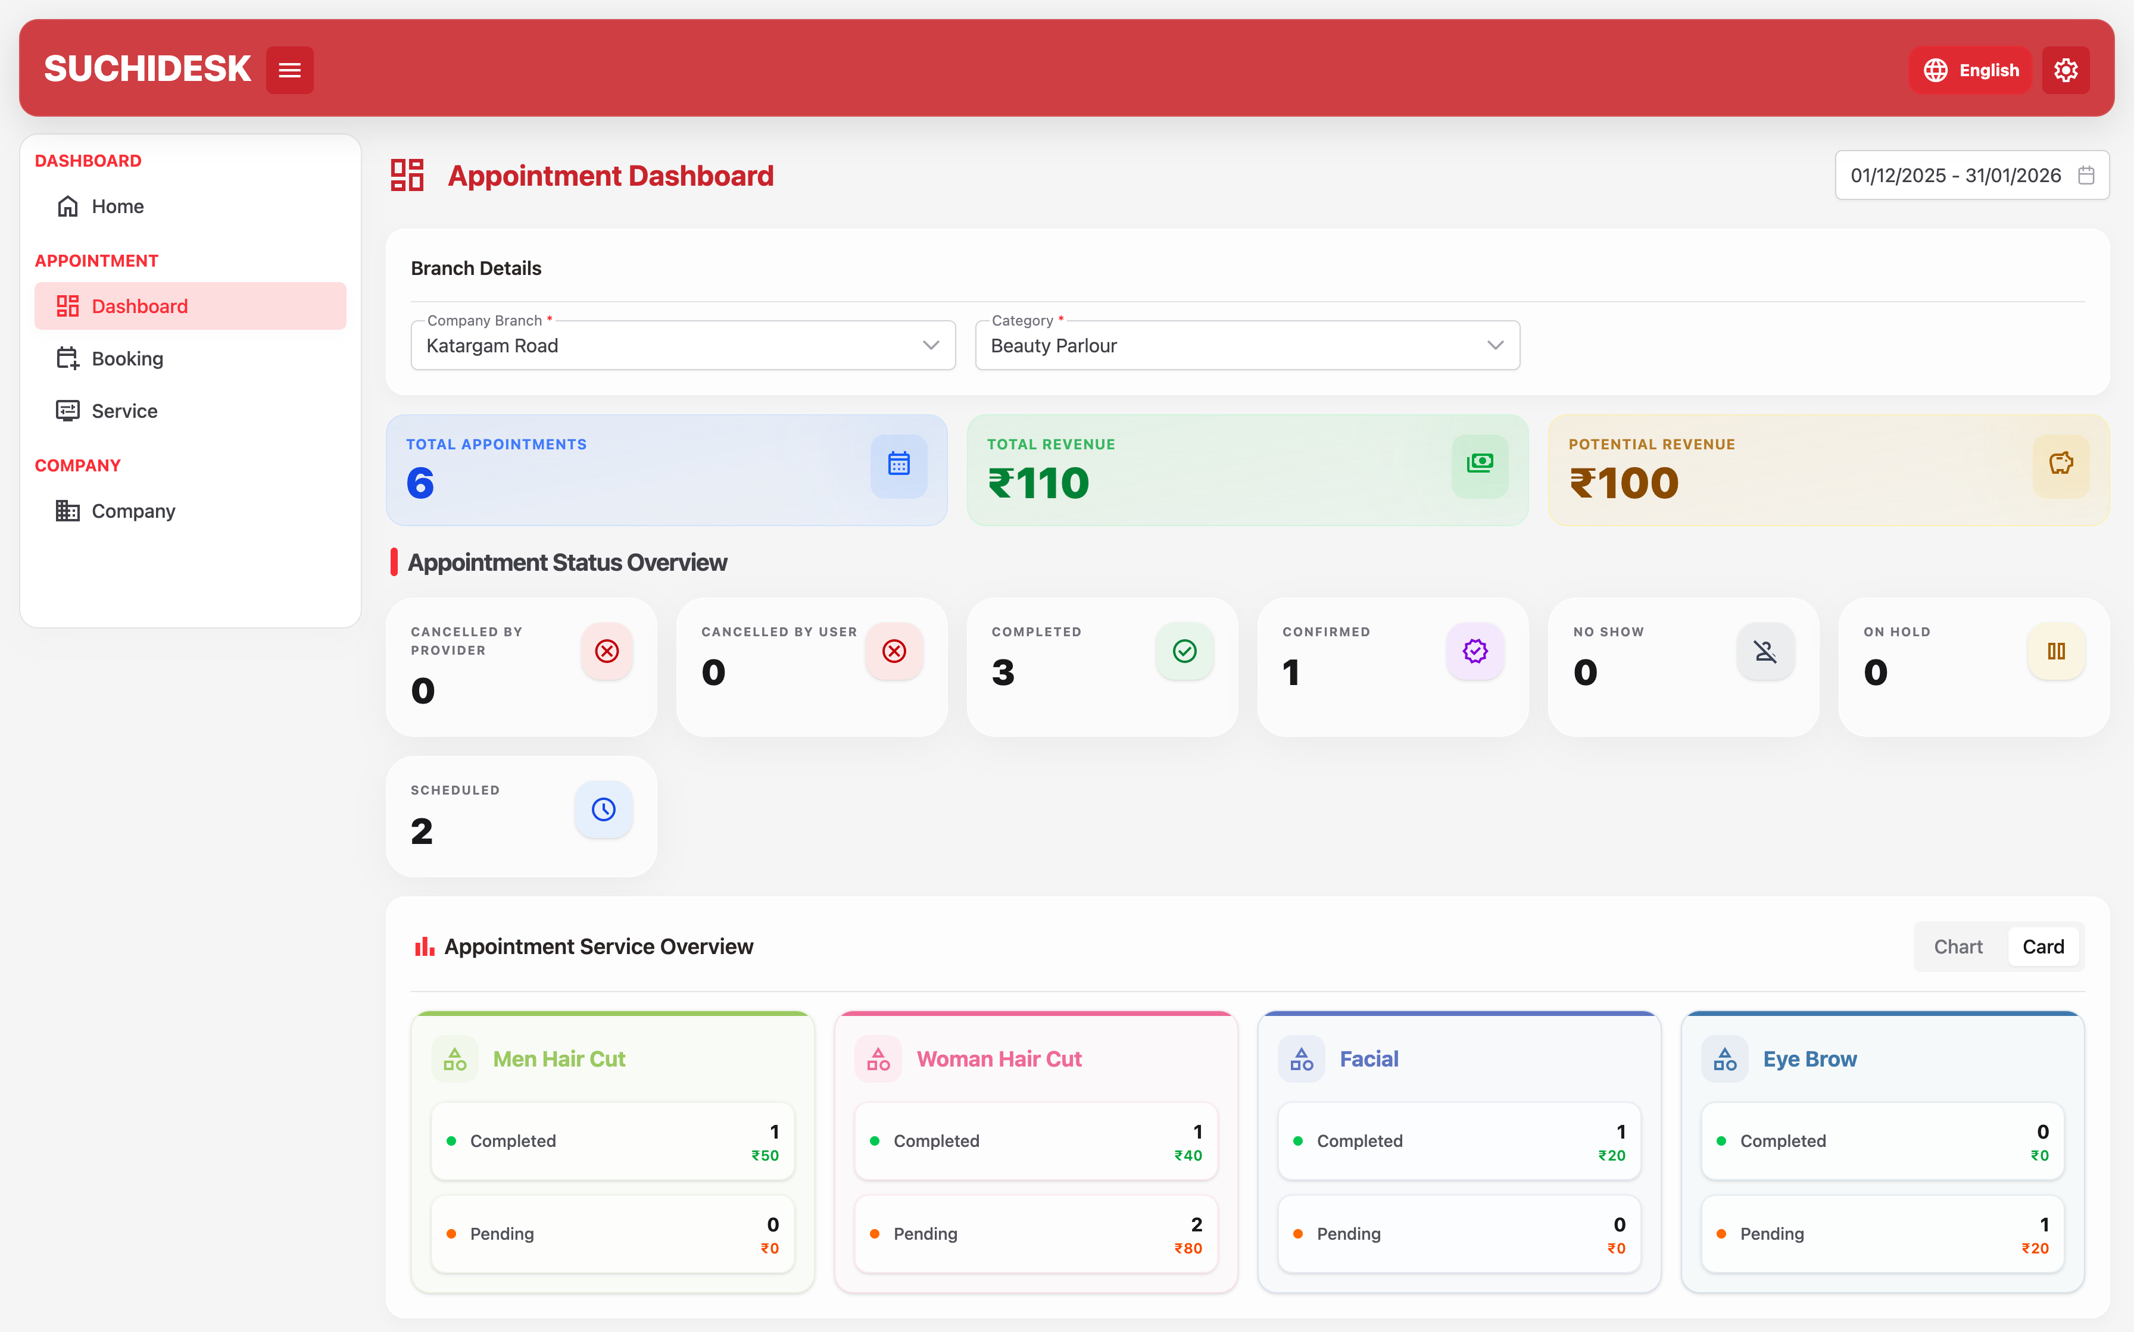Navigate to Home in the sidebar
Image resolution: width=2134 pixels, height=1332 pixels.
coord(117,206)
